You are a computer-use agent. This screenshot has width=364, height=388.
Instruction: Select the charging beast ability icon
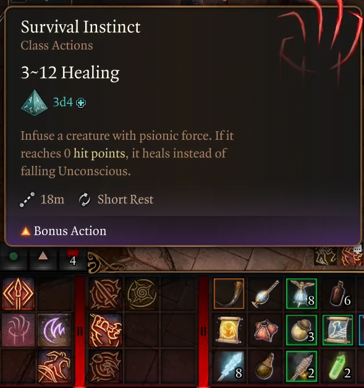(54, 366)
